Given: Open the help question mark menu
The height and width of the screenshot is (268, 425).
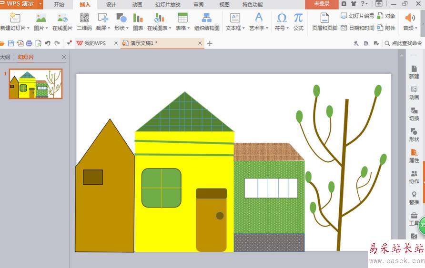Looking at the screenshot, I should pyautogui.click(x=364, y=4).
